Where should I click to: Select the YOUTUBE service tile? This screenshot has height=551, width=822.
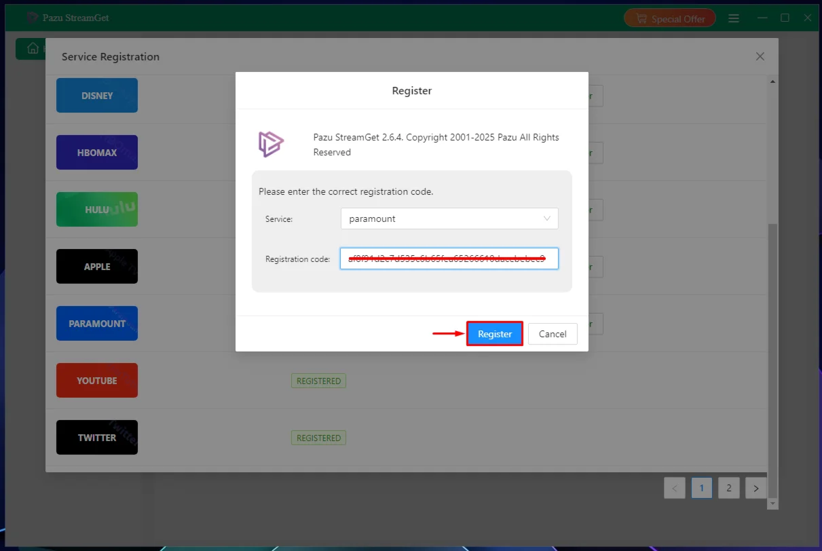point(97,381)
